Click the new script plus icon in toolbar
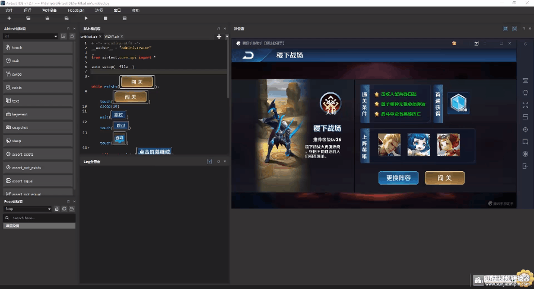This screenshot has height=289, width=534. click(9, 18)
